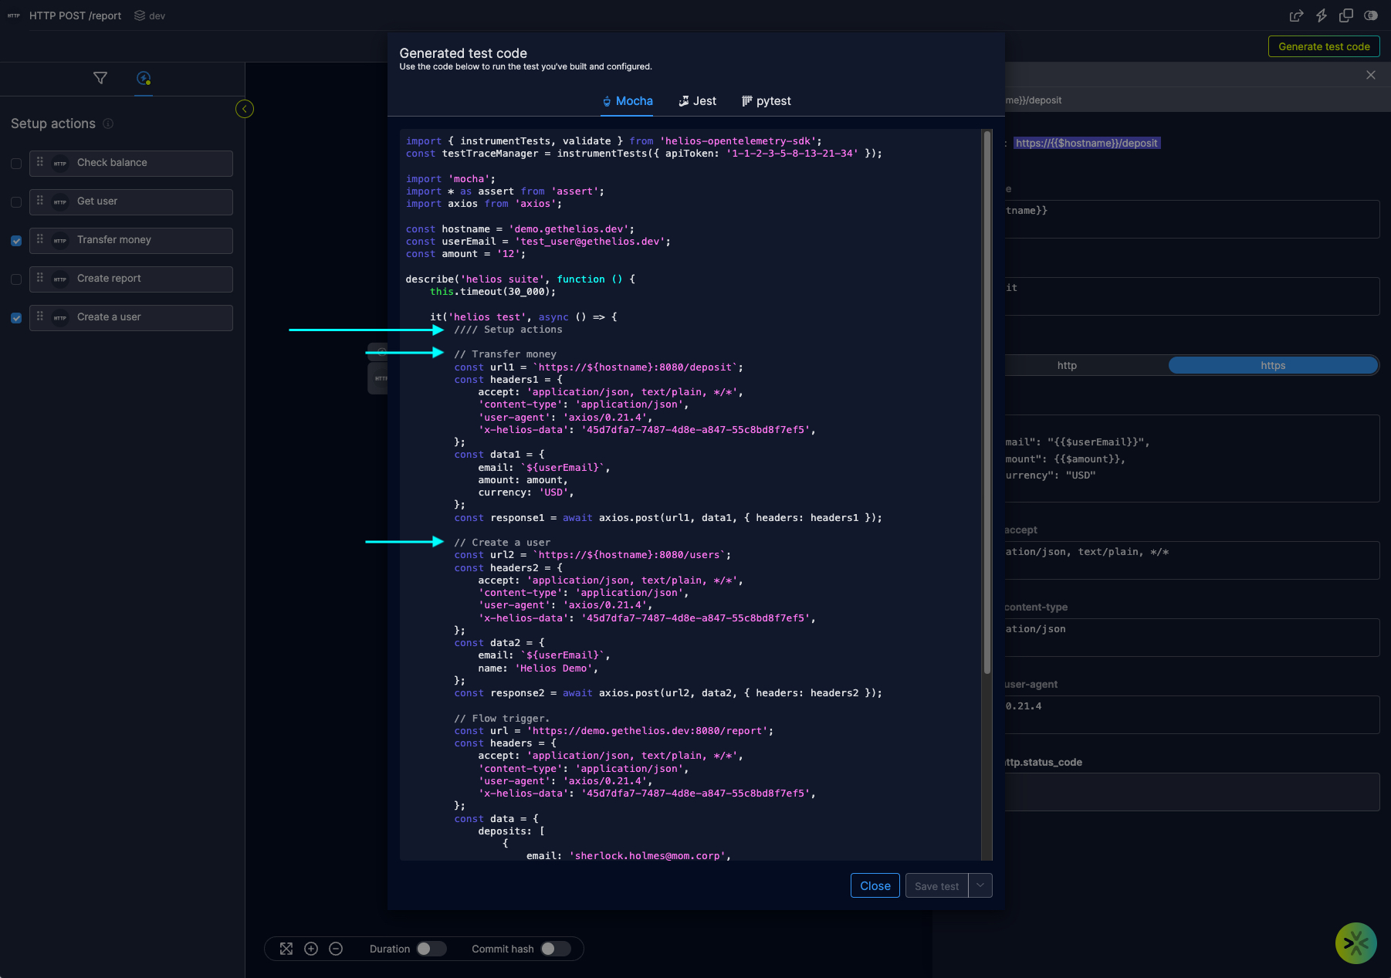Collapse the left sidebar with chevron button
This screenshot has height=978, width=1391.
point(245,109)
